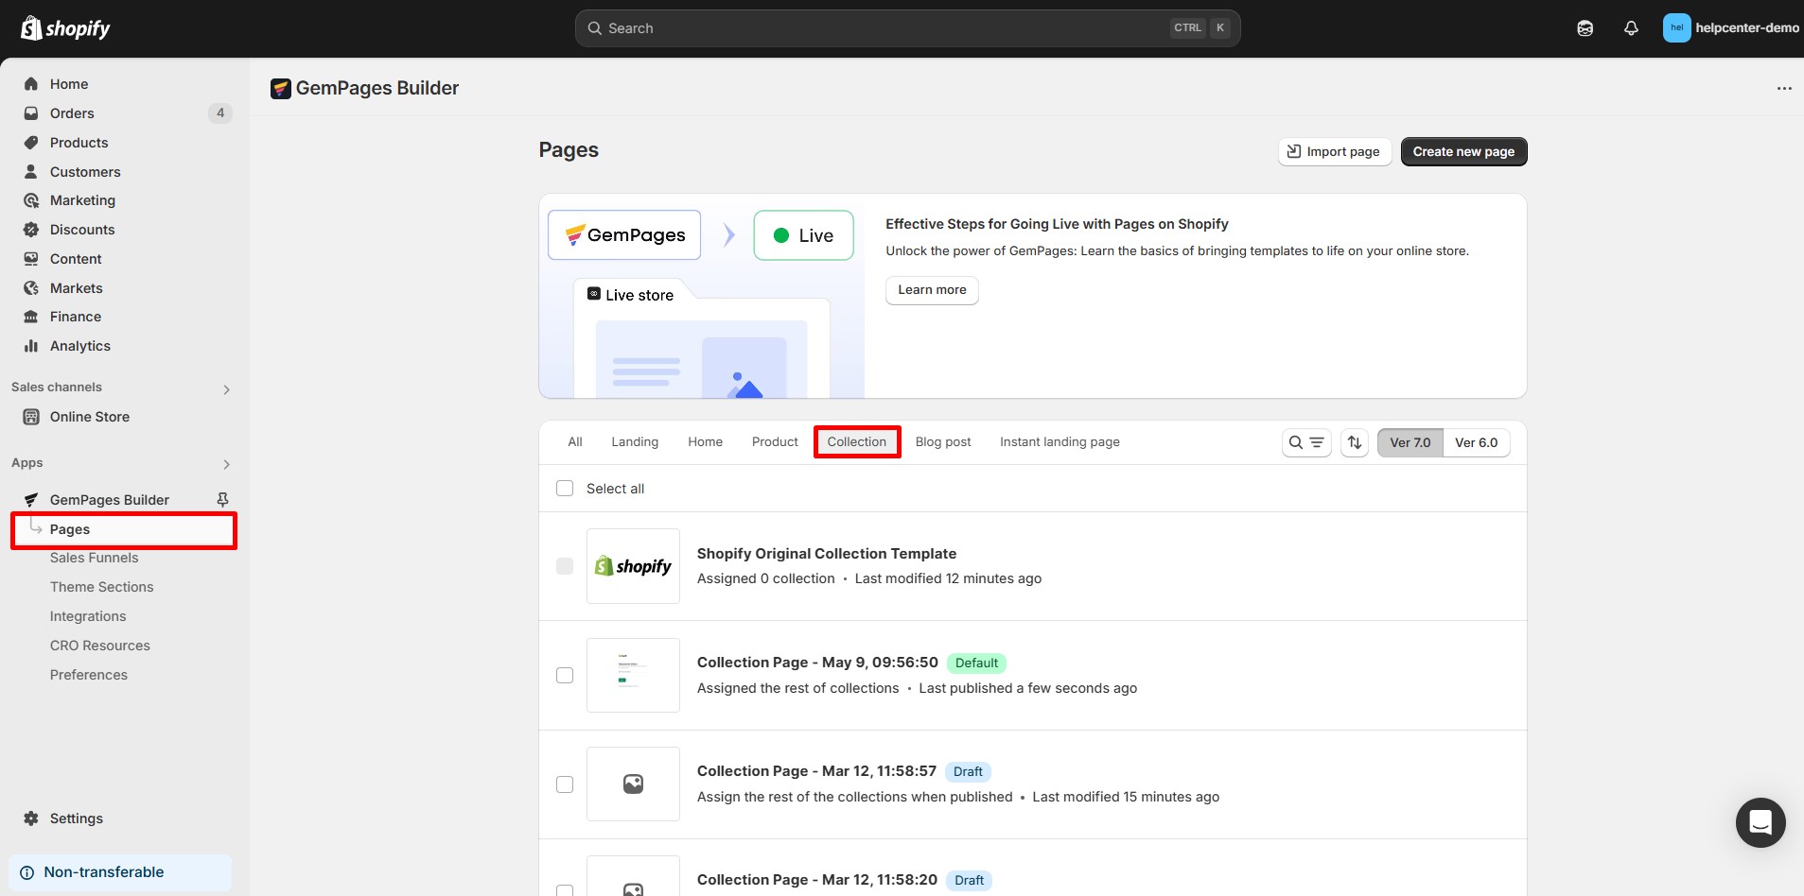Open the Sidekick icon in top bar

(1585, 28)
